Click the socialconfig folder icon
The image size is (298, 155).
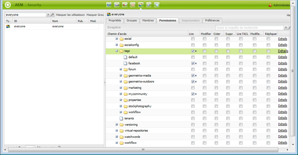pyautogui.click(x=122, y=45)
